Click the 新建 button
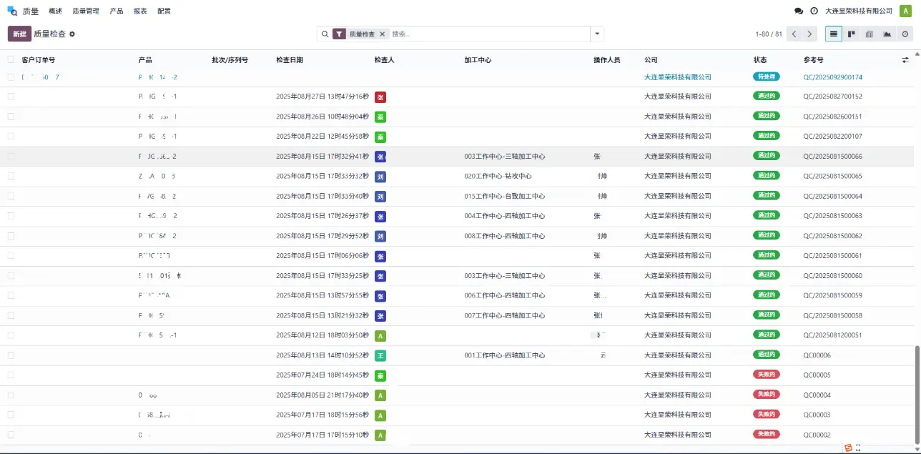Viewport: 921px width, 454px height. coord(19,34)
